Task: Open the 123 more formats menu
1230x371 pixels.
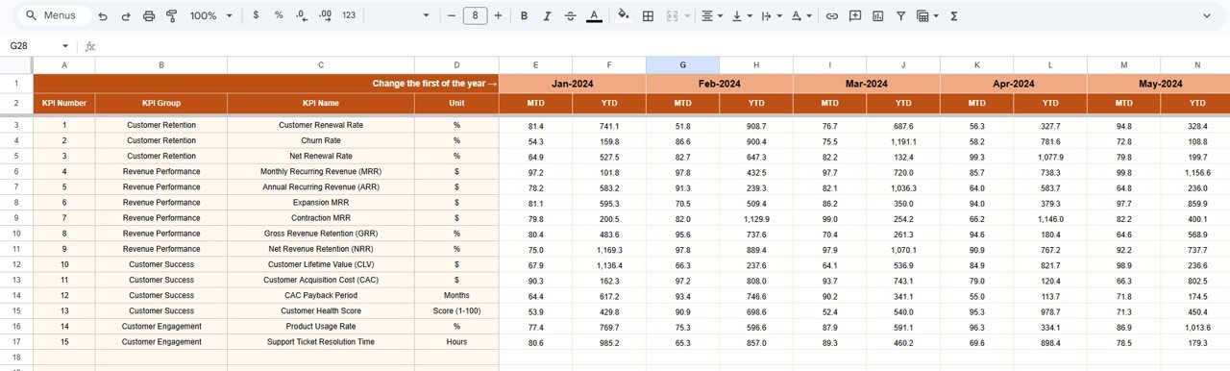Action: [x=349, y=15]
